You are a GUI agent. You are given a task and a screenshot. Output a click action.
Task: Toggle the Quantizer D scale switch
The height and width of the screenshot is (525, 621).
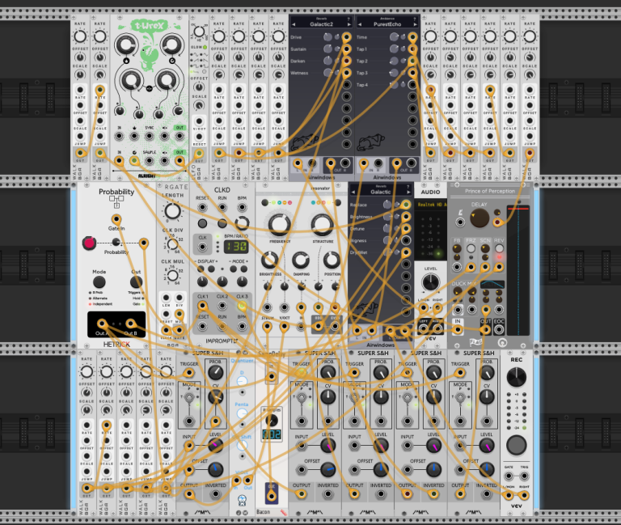(x=242, y=382)
